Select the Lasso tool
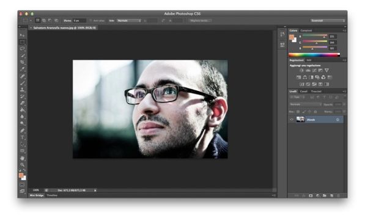Image resolution: width=365 pixels, height=221 pixels. (x=23, y=49)
